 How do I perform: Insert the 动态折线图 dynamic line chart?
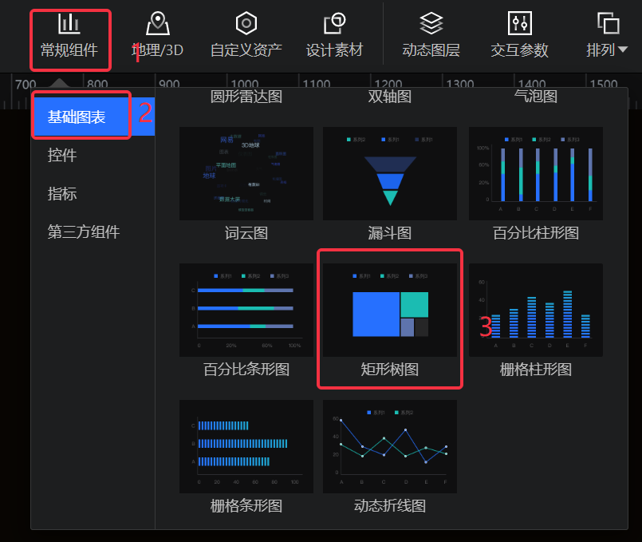tap(389, 446)
